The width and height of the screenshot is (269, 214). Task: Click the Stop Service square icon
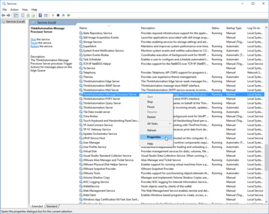tap(58, 15)
